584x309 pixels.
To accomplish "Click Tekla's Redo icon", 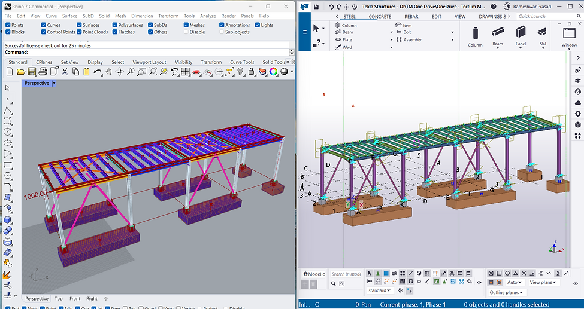I will (x=339, y=7).
